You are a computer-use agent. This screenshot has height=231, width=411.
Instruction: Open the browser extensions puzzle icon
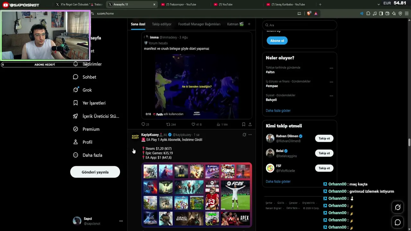click(368, 13)
